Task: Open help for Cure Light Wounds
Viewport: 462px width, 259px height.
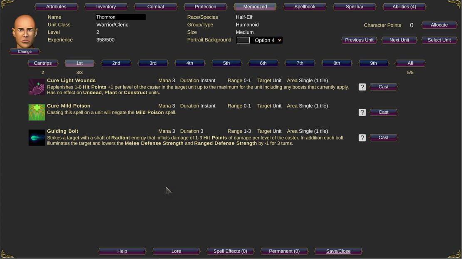Action: [x=362, y=87]
